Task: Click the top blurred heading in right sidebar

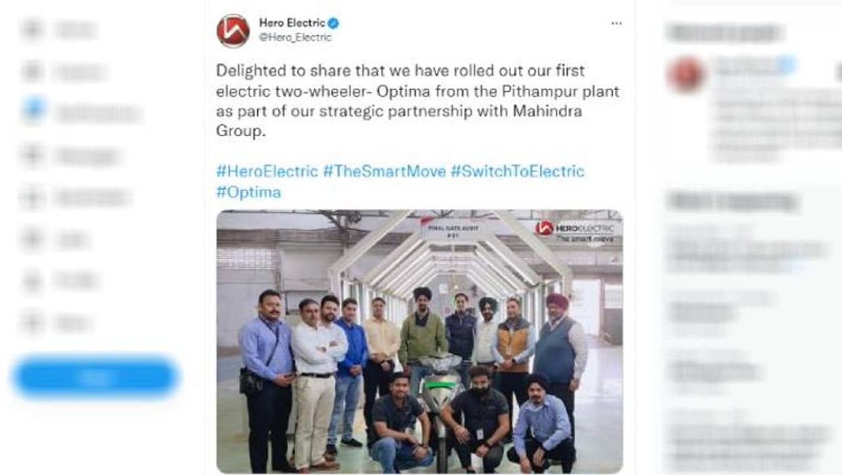Action: (x=724, y=32)
